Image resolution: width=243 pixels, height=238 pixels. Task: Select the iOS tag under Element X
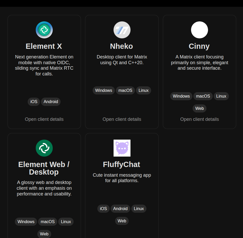pyautogui.click(x=34, y=102)
